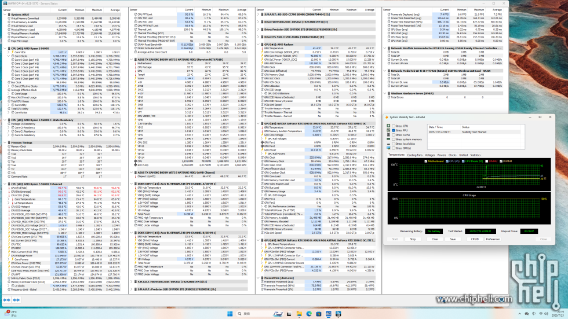This screenshot has height=319, width=568.
Task: Click GPU Fan1 fan icon in HWiNFO
Action: (x=262, y=142)
